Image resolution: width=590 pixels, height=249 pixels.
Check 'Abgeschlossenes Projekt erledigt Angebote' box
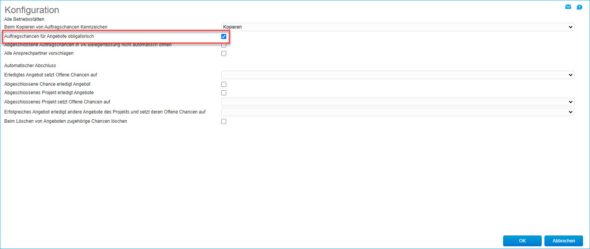click(x=224, y=93)
